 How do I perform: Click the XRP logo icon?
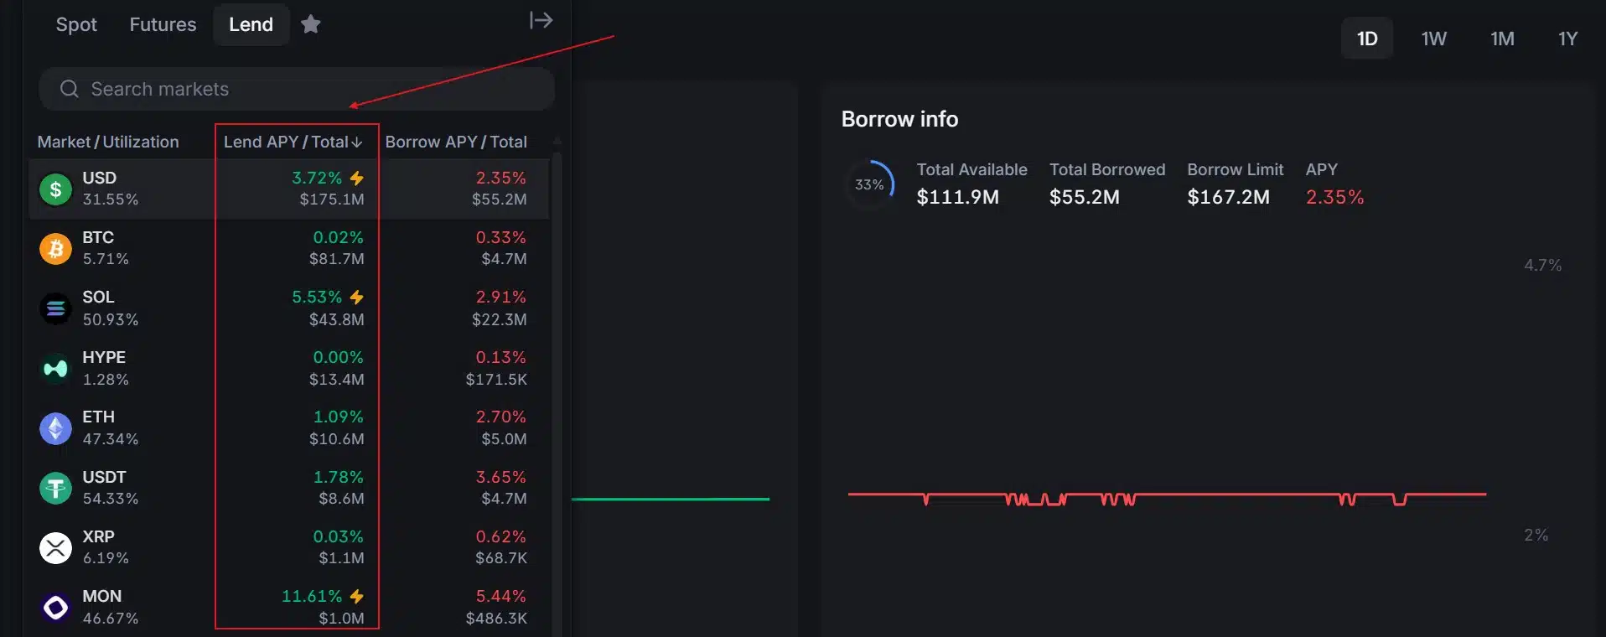(55, 548)
